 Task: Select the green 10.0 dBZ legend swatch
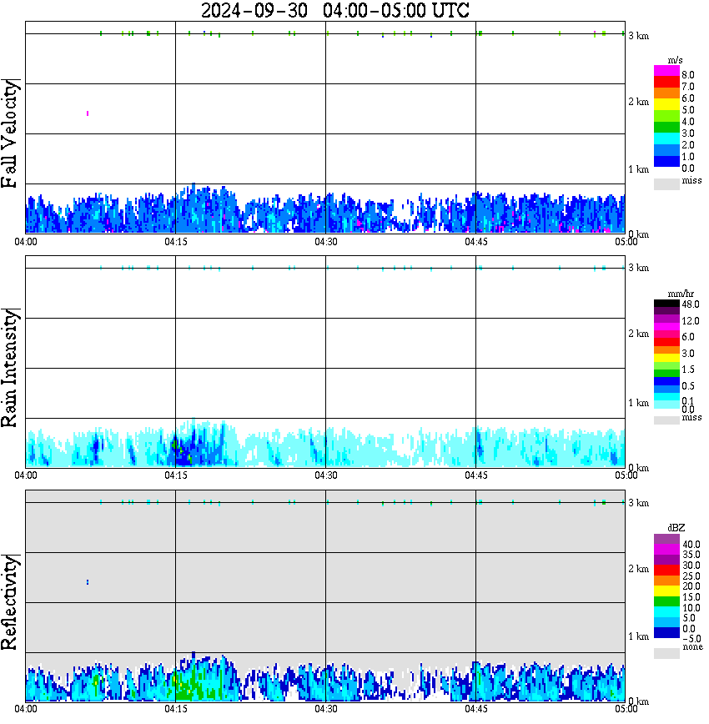point(666,601)
